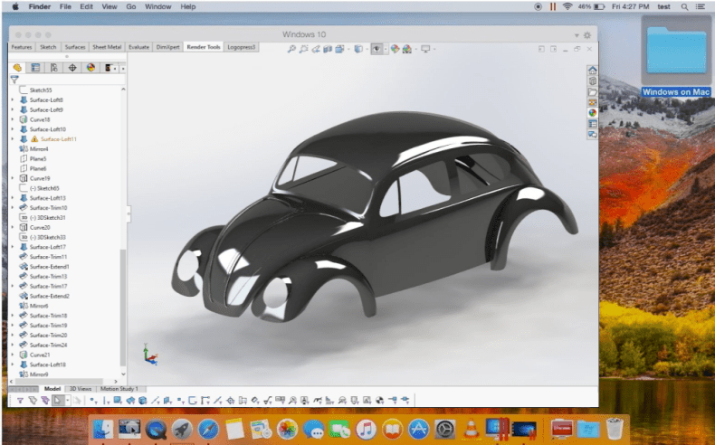715x445 pixels.
Task: Toggle the Hide/Show Items eye button
Action: click(378, 48)
